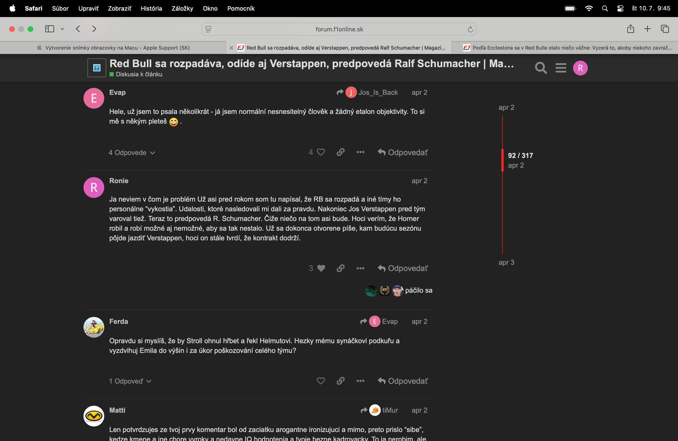
Task: Open the Diskusia k článku category link
Action: click(136, 74)
